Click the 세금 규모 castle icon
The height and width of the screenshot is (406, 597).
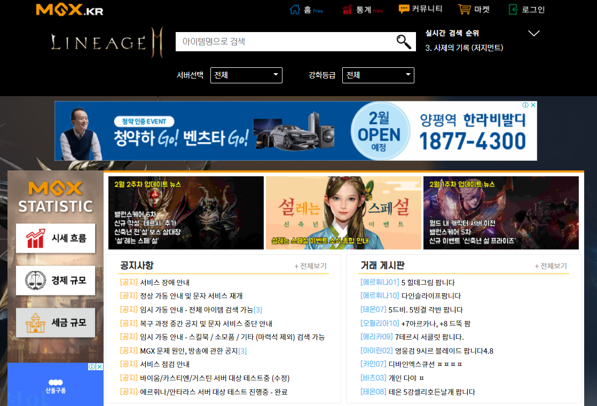click(x=35, y=323)
